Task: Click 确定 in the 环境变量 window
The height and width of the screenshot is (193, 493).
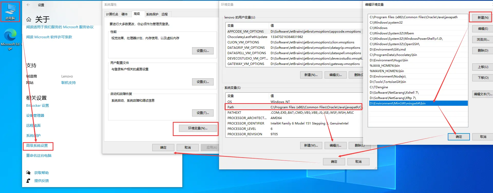Action: click(x=334, y=162)
